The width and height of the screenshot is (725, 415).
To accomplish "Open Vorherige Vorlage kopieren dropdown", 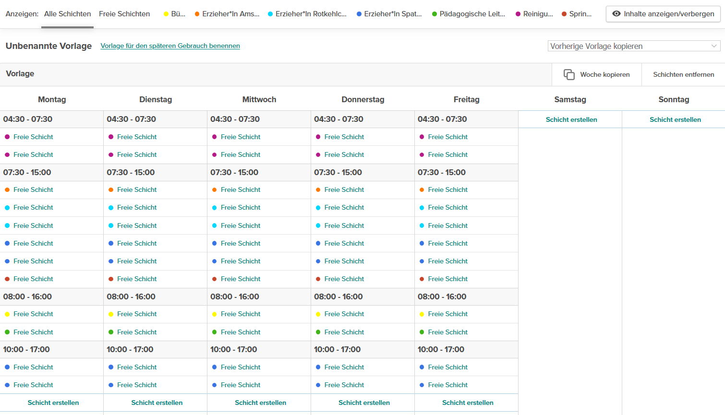I will pyautogui.click(x=634, y=46).
